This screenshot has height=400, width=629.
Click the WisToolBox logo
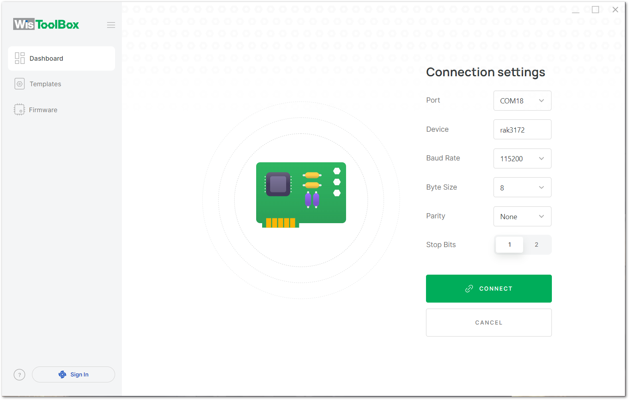[46, 24]
